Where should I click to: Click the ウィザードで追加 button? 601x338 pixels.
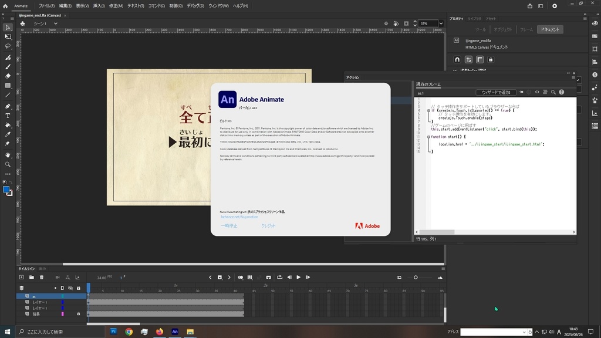496,92
